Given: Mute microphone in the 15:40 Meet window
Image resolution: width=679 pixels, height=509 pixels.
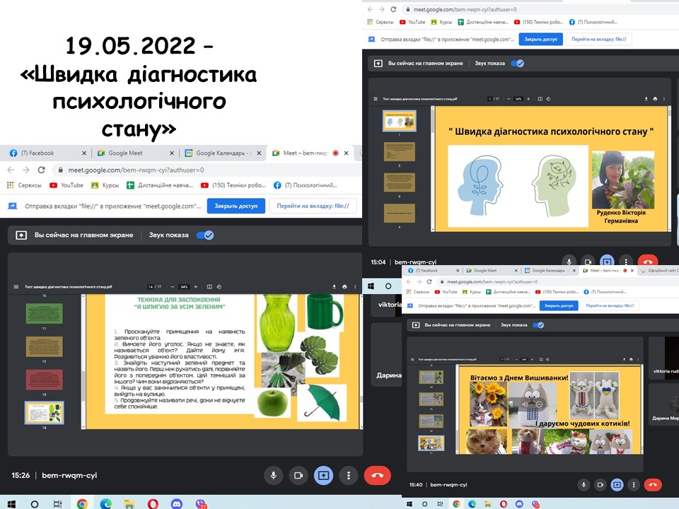Looking at the screenshot, I should [x=584, y=485].
